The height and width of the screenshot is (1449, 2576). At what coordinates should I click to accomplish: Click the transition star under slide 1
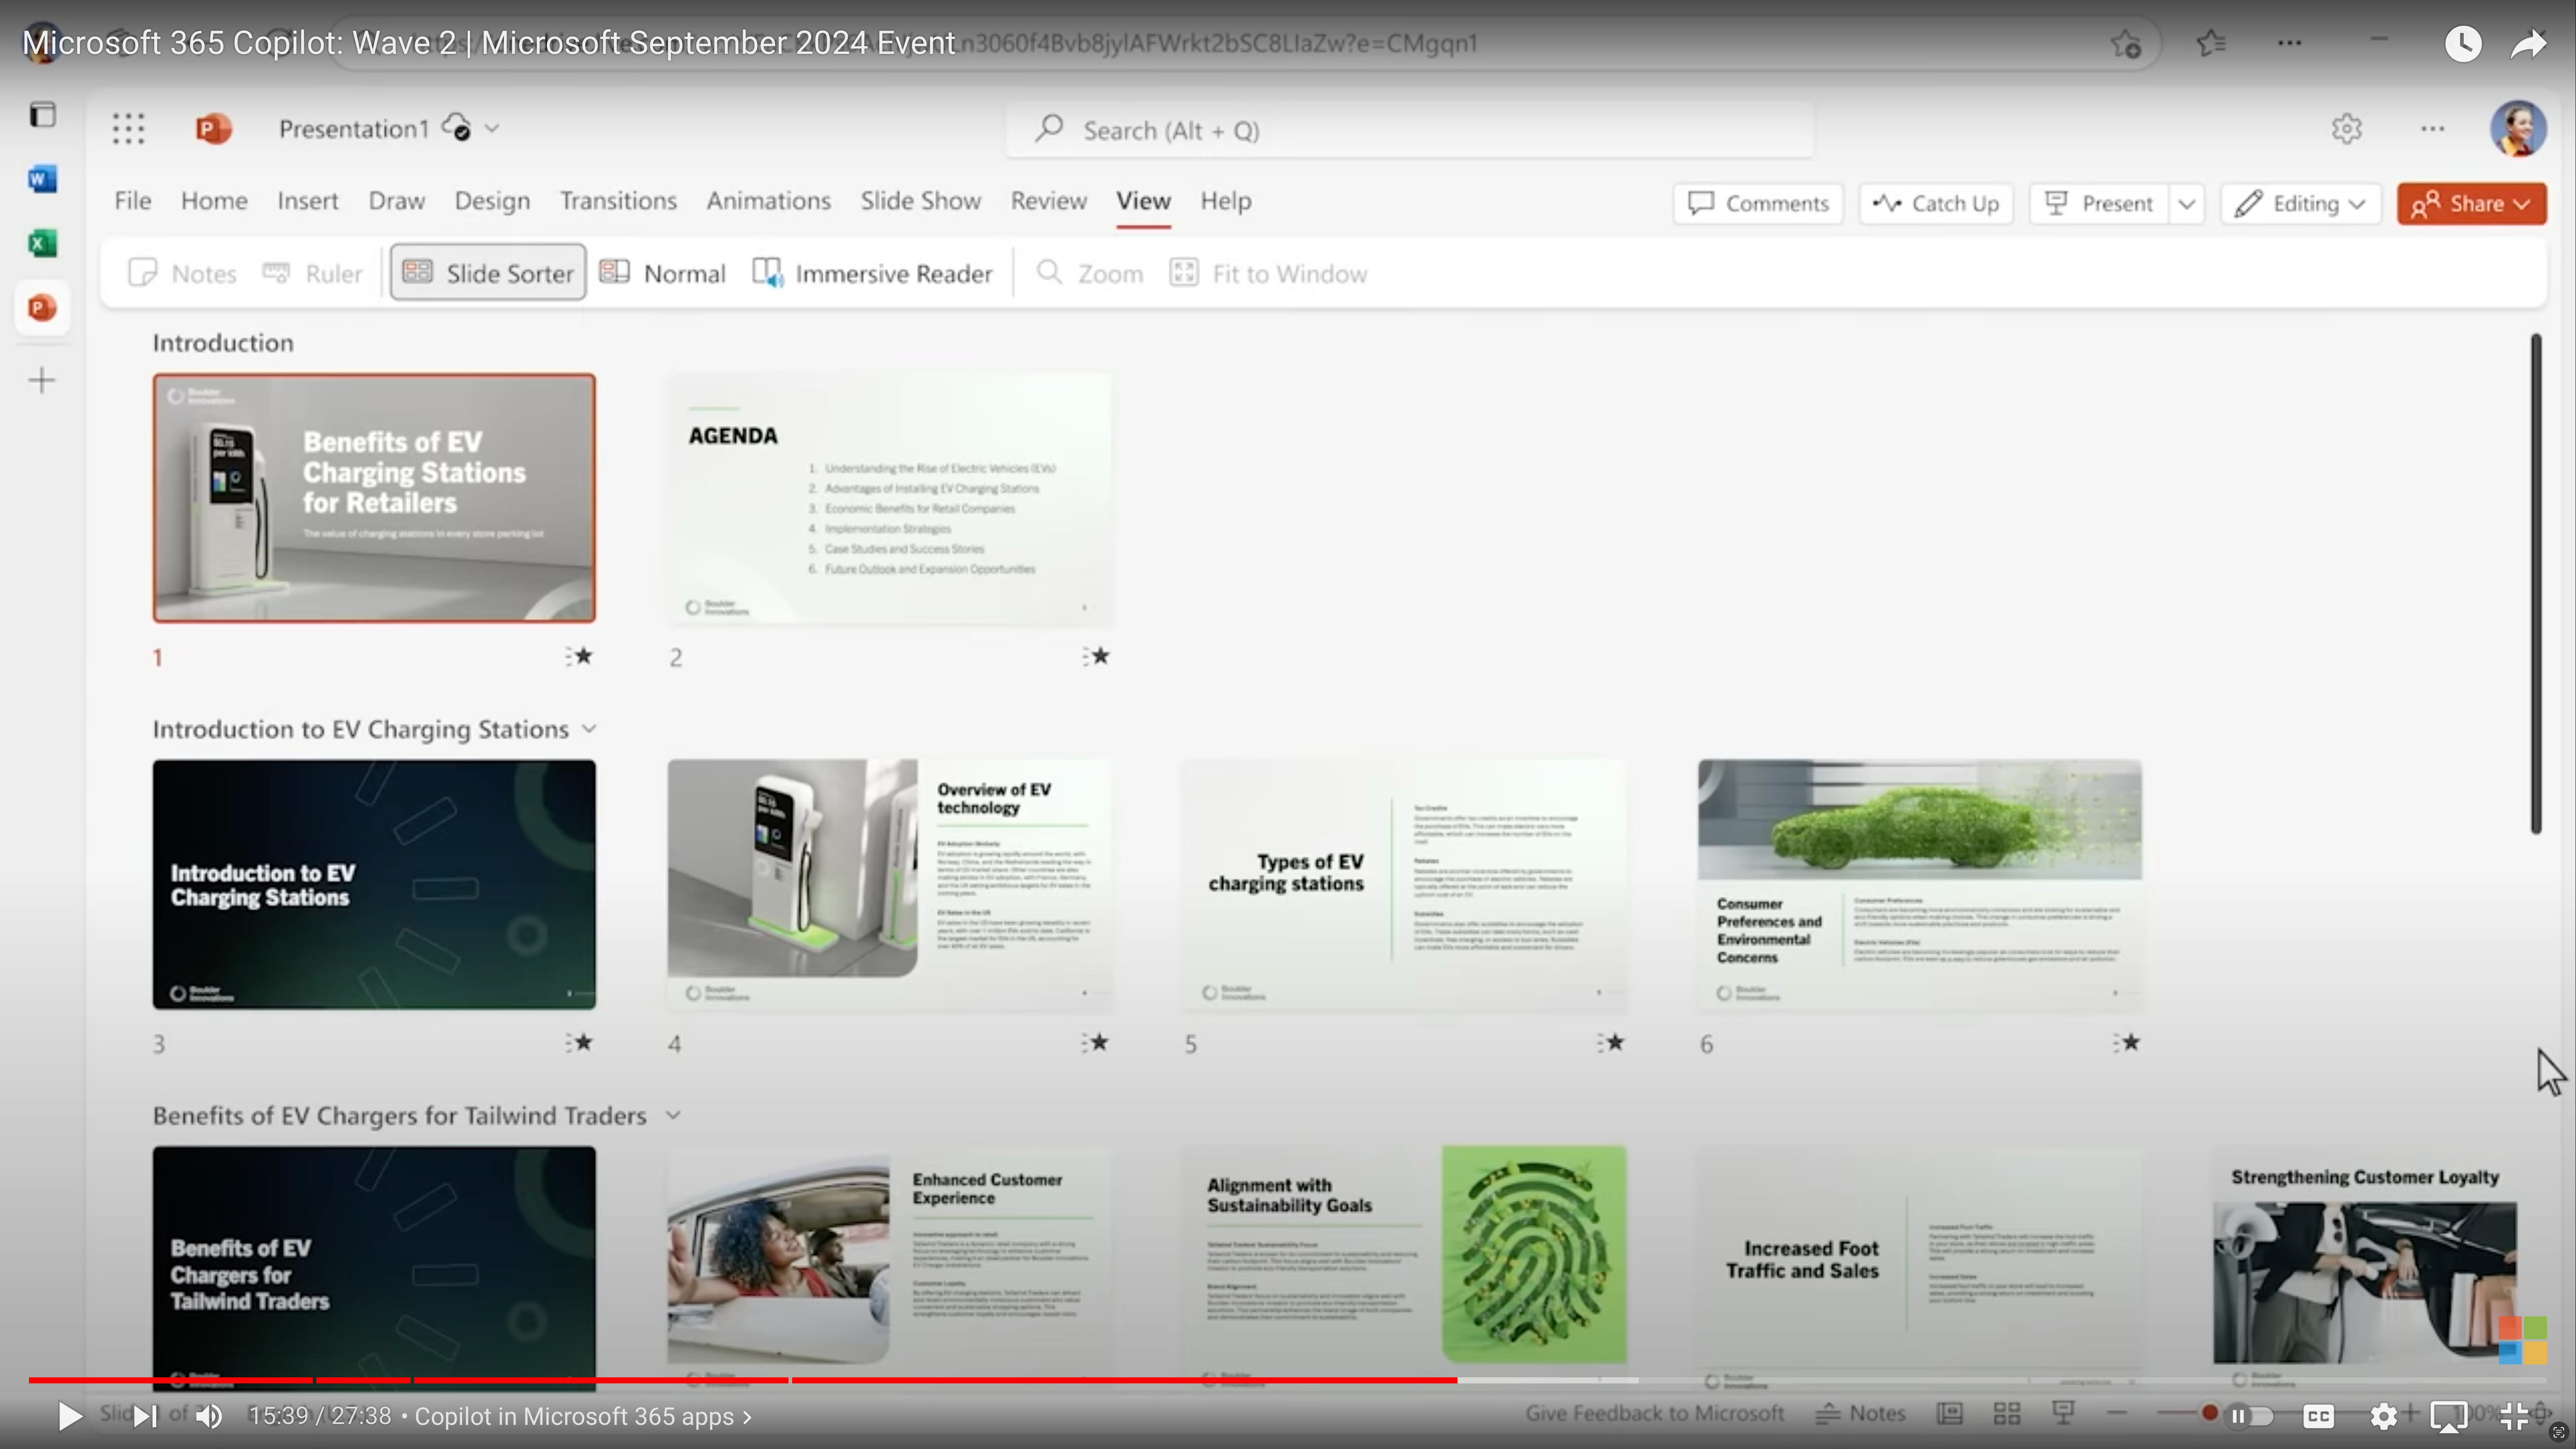click(579, 656)
